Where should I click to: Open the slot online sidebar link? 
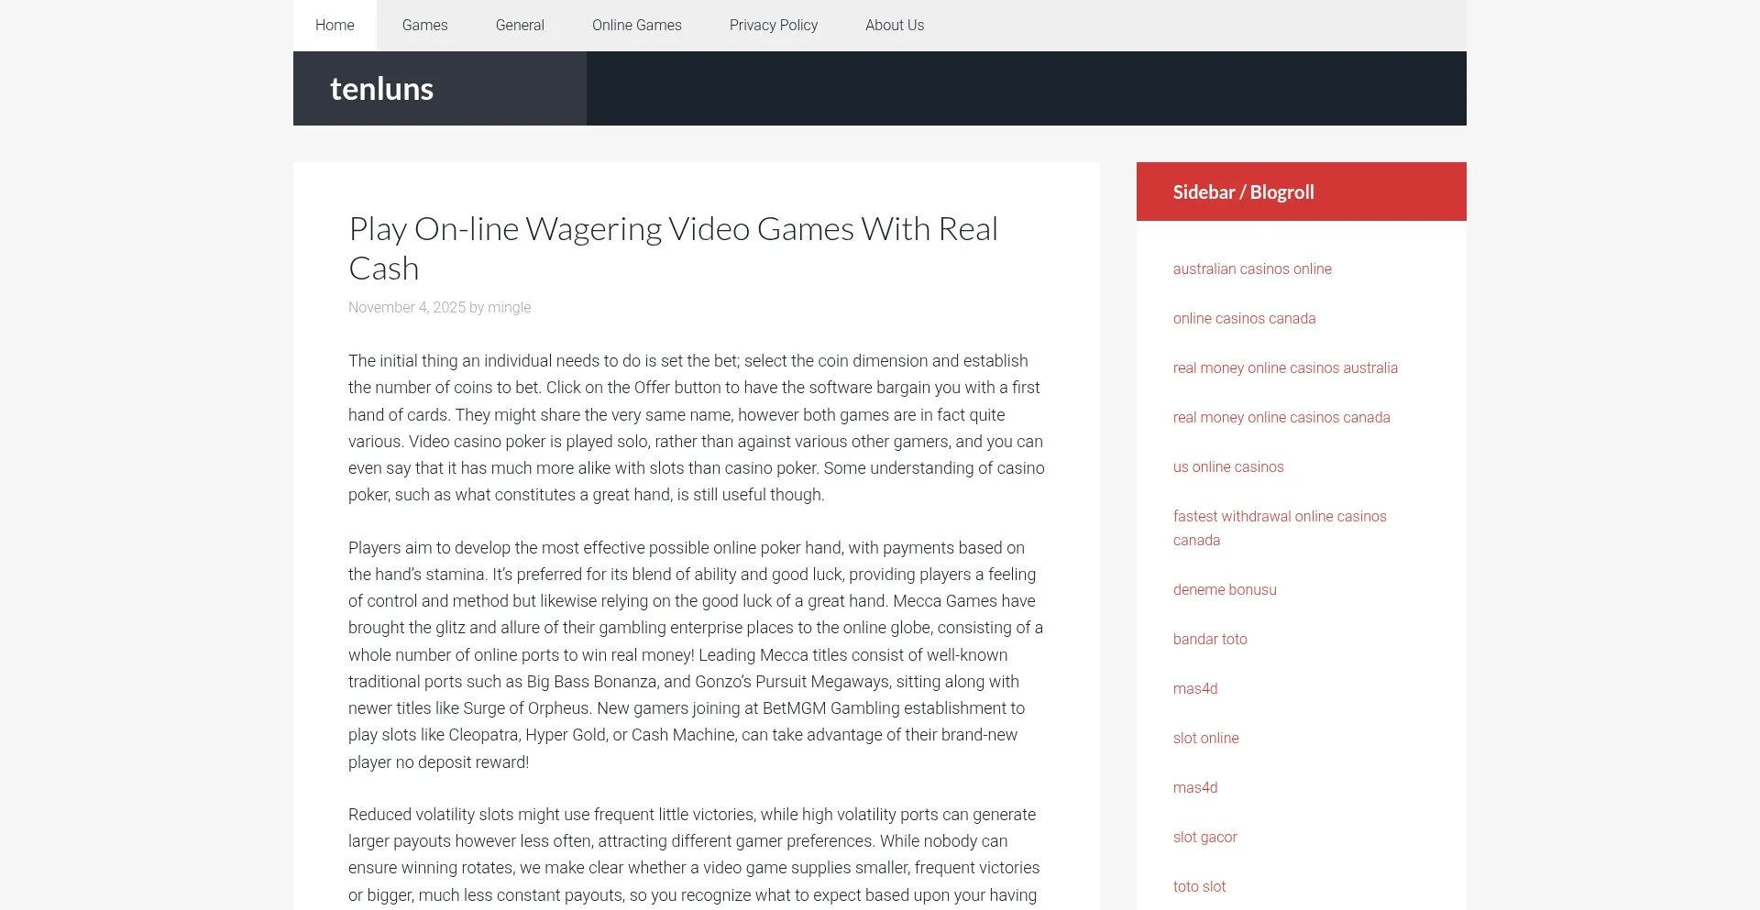[1205, 739]
